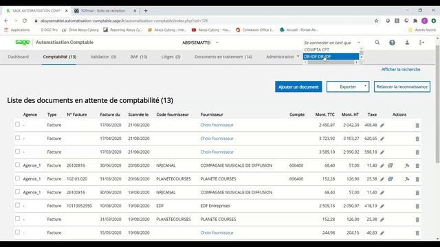Click 'Choix fournisseur' for 15/05/2020 invoice
Image resolution: width=440 pixels, height=247 pixels.
(217, 233)
